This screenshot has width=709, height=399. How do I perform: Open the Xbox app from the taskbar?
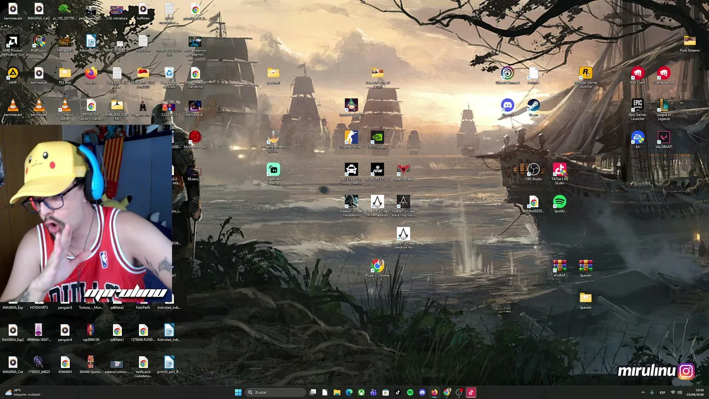[x=361, y=392]
